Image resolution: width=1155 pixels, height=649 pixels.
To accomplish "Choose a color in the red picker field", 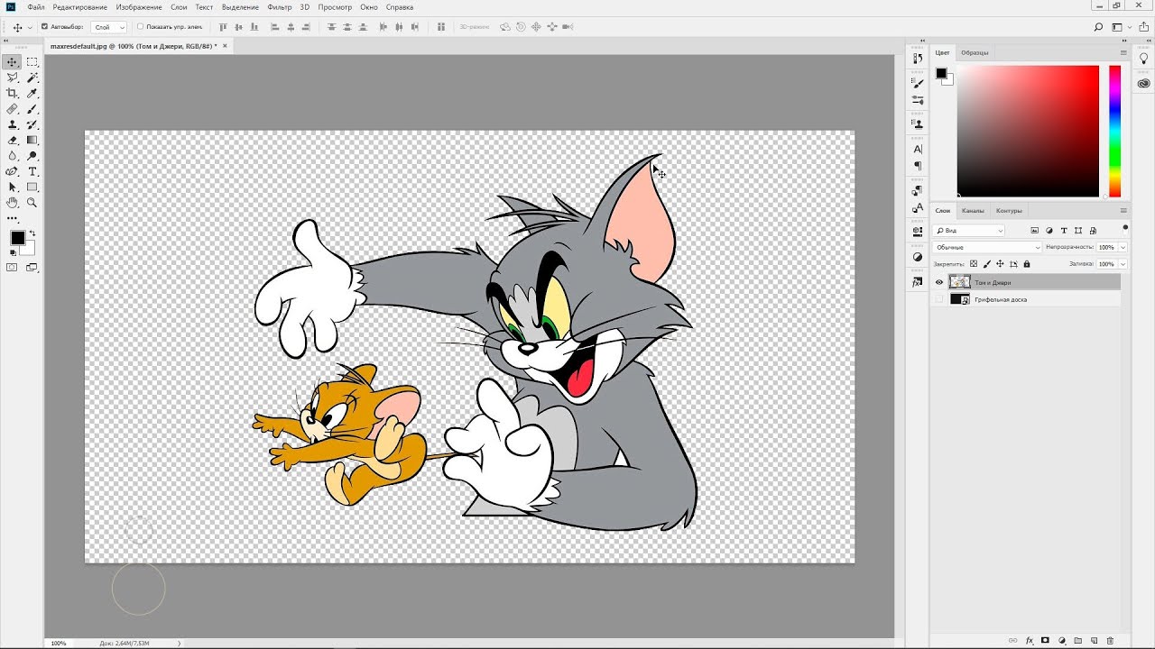I will [1028, 131].
